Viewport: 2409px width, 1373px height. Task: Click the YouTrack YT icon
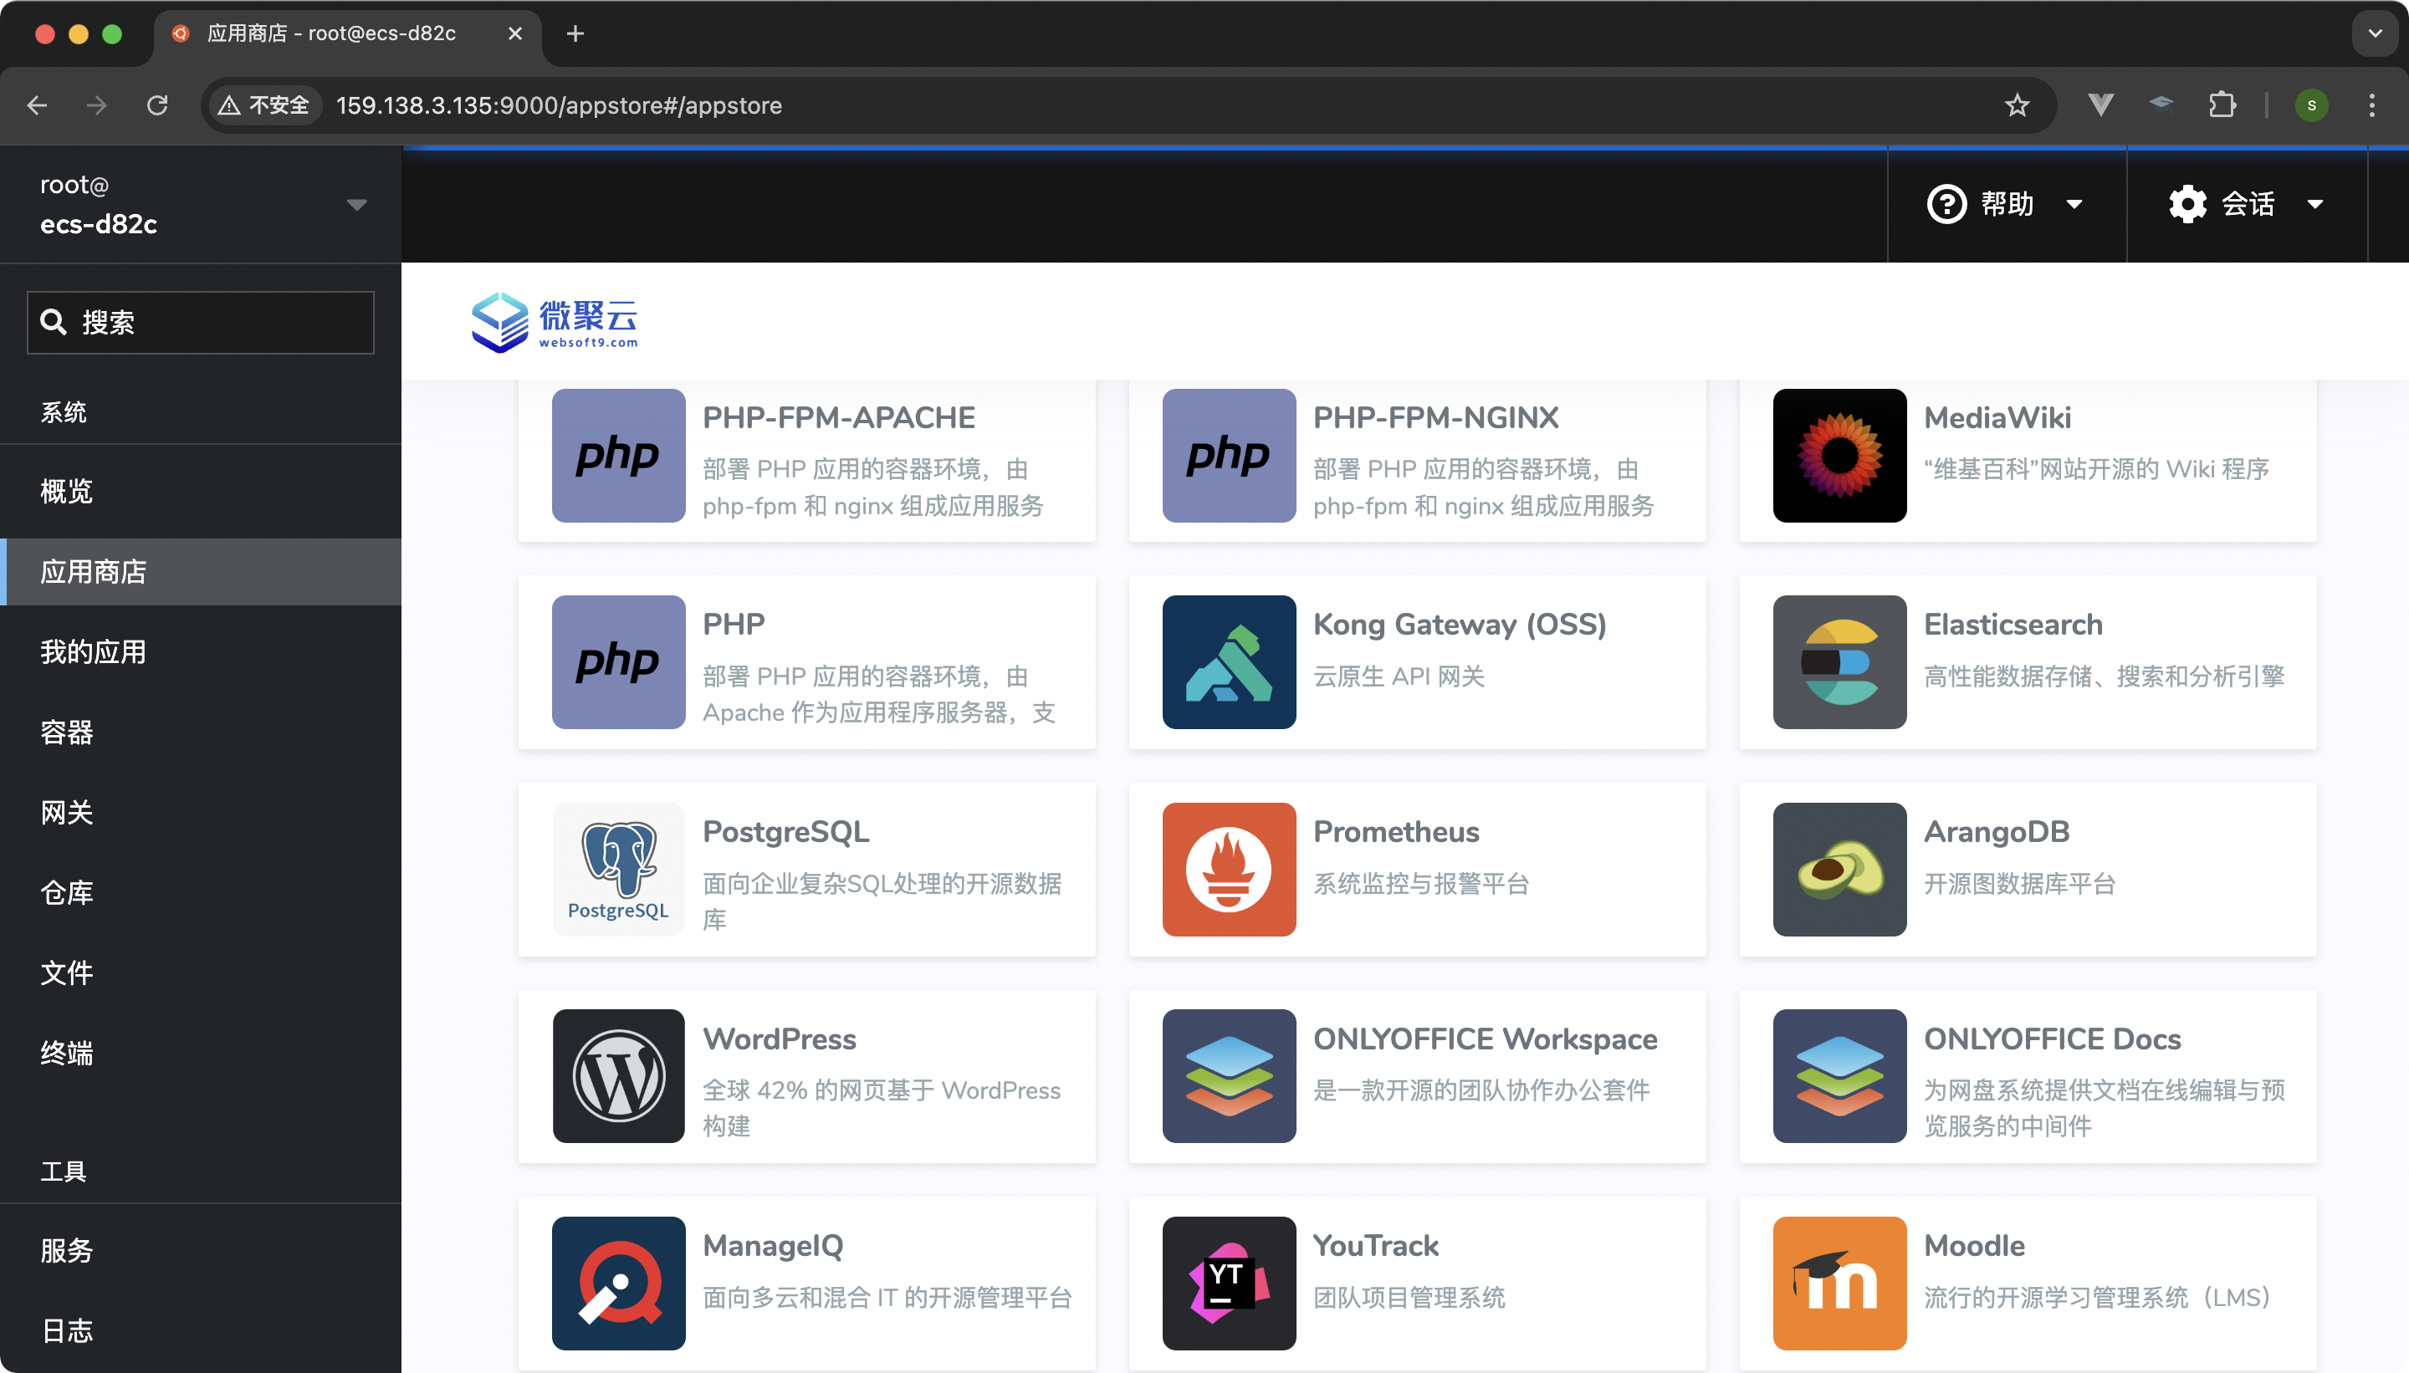[x=1228, y=1283]
